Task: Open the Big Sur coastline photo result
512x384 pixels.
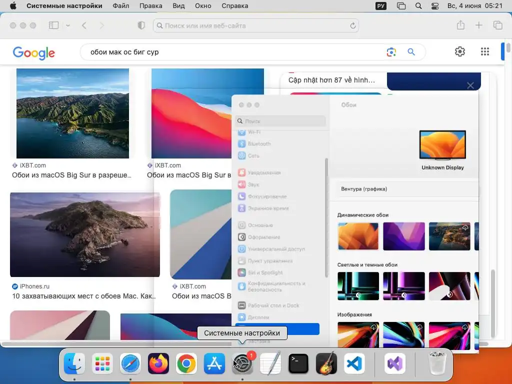Action: coord(73,113)
